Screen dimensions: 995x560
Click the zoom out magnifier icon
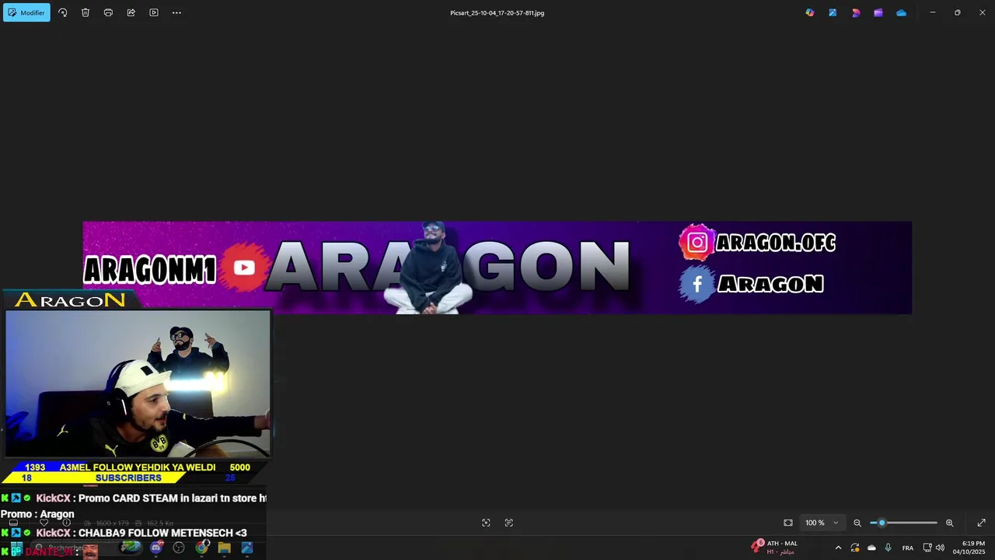pyautogui.click(x=857, y=523)
